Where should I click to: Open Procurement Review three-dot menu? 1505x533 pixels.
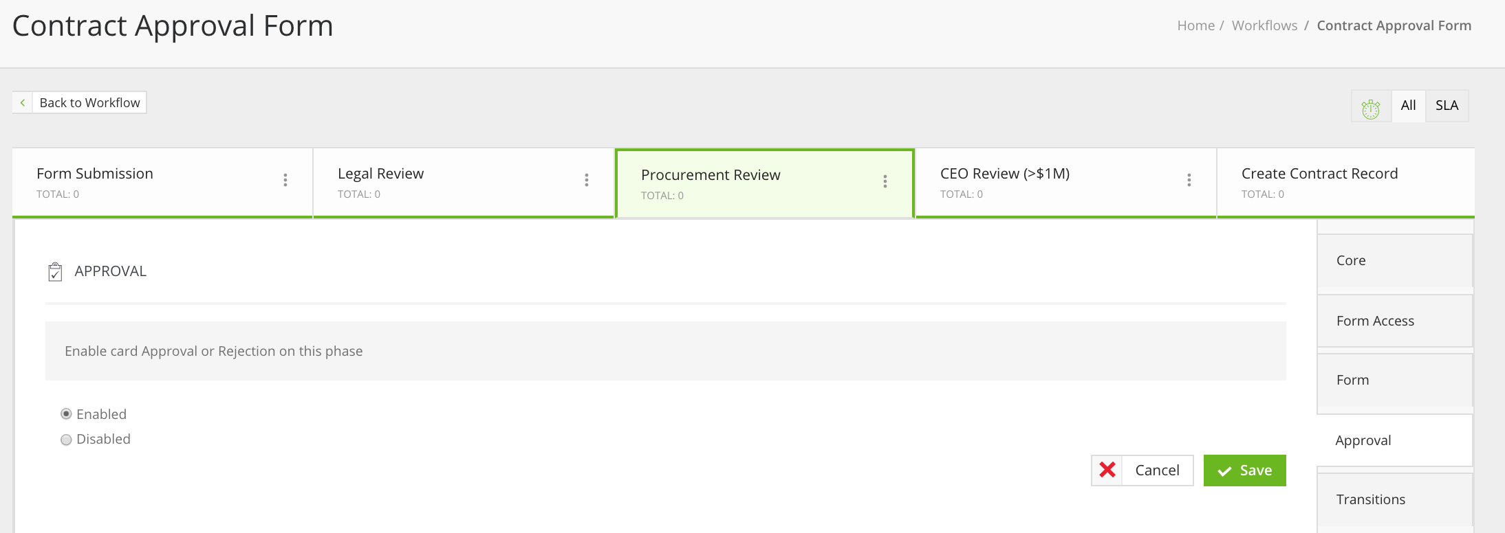click(885, 181)
